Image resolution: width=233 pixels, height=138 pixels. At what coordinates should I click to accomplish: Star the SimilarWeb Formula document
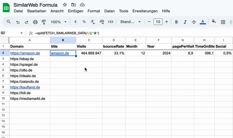pos(65,5)
